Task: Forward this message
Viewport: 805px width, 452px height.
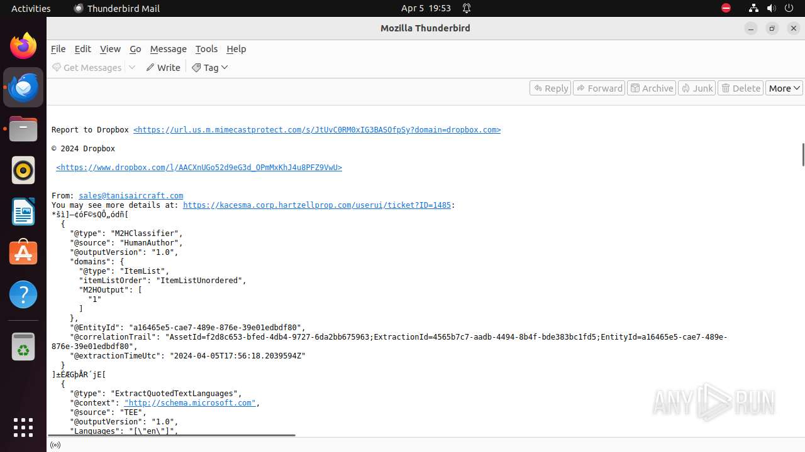Action: pyautogui.click(x=599, y=88)
